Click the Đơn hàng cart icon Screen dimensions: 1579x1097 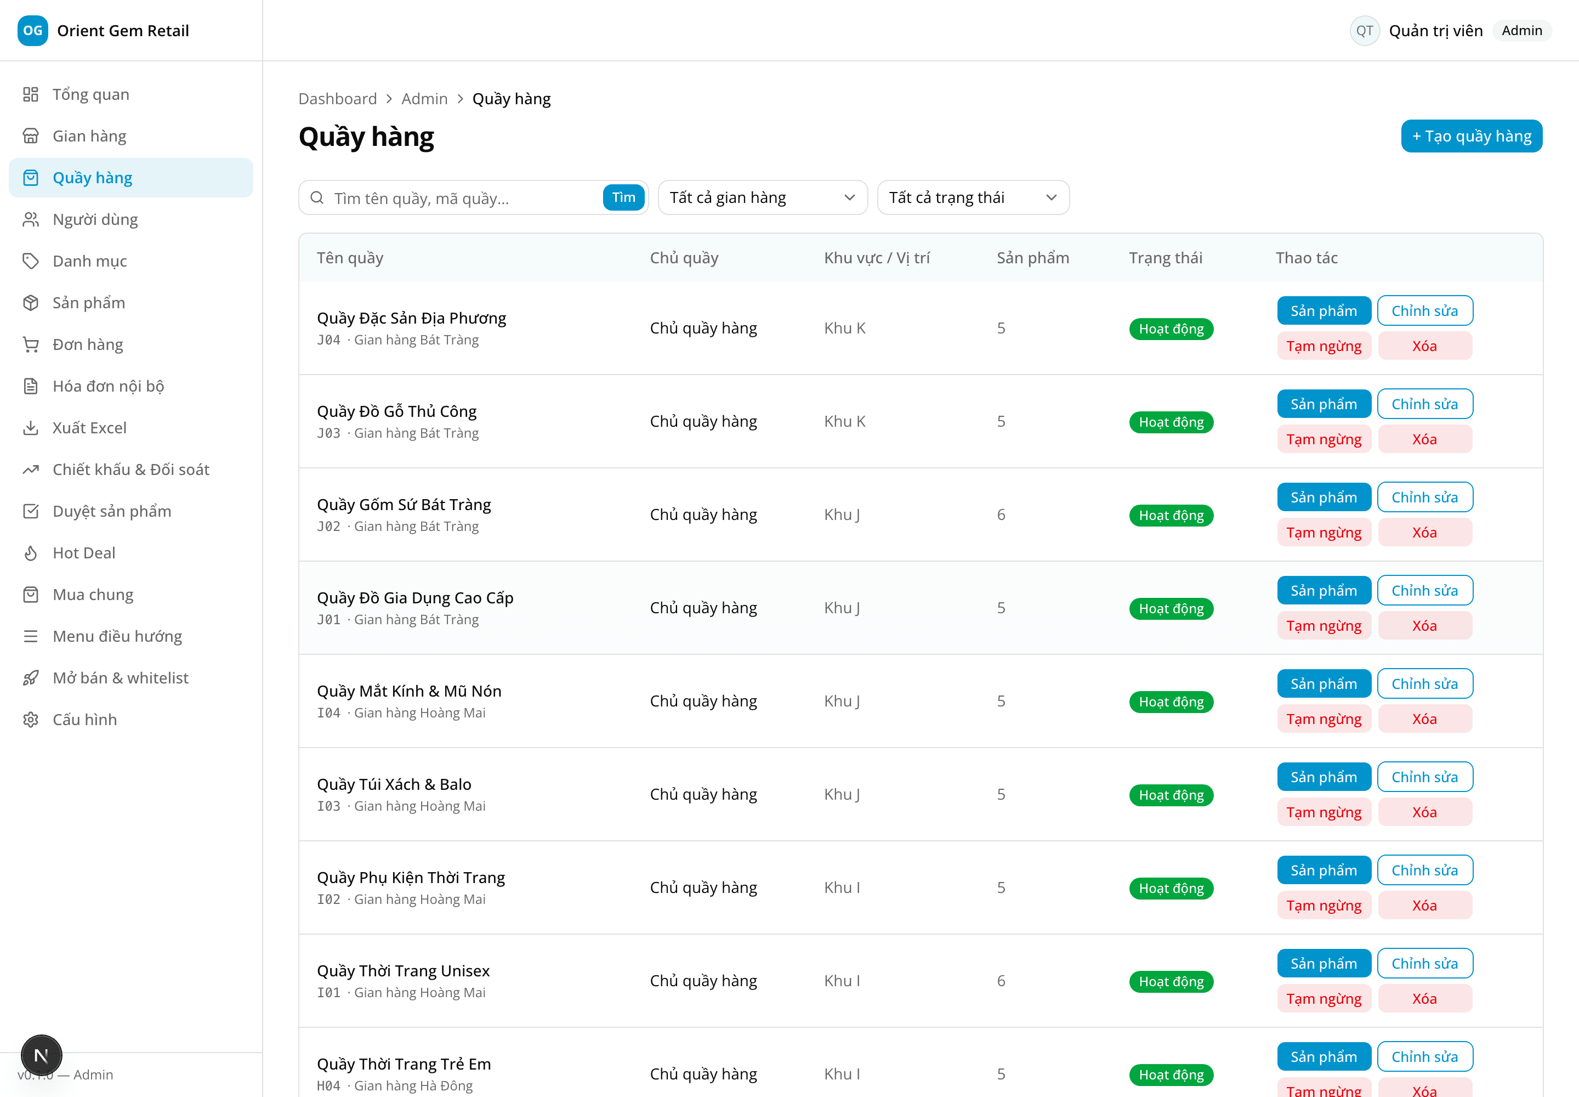[30, 344]
